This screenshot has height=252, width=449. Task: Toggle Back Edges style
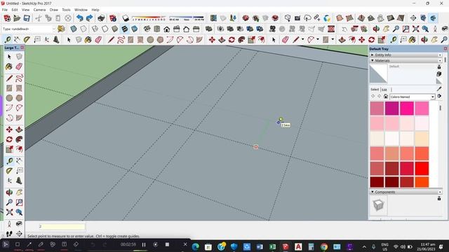(83, 29)
